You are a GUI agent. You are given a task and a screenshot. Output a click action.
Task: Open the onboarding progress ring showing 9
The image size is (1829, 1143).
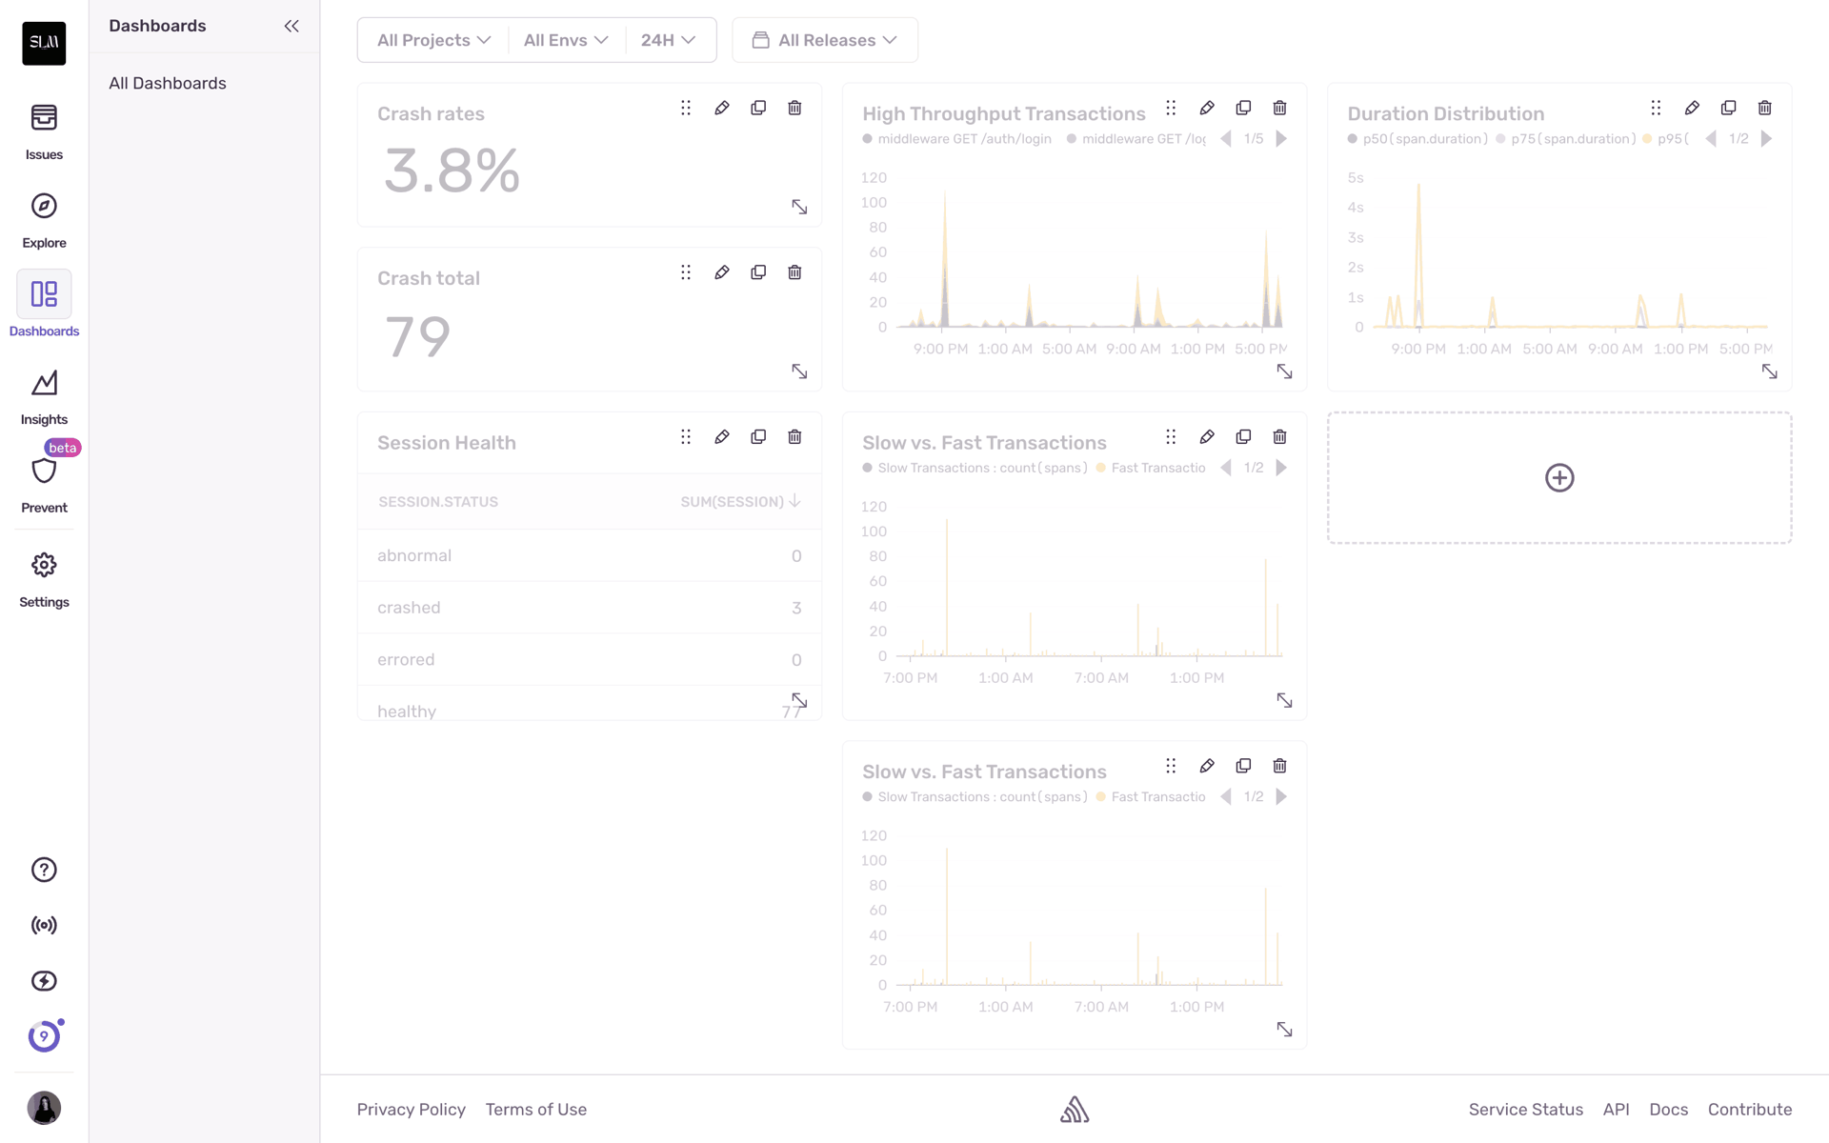(x=44, y=1036)
